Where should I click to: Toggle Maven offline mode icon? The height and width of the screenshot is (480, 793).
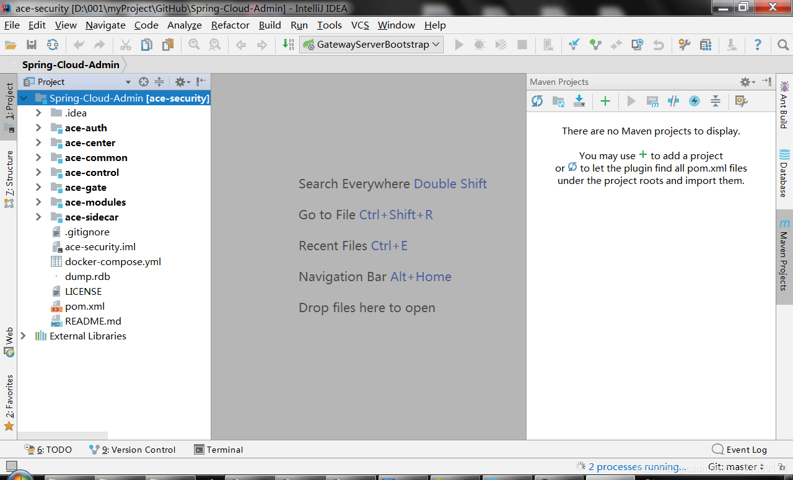pyautogui.click(x=673, y=101)
